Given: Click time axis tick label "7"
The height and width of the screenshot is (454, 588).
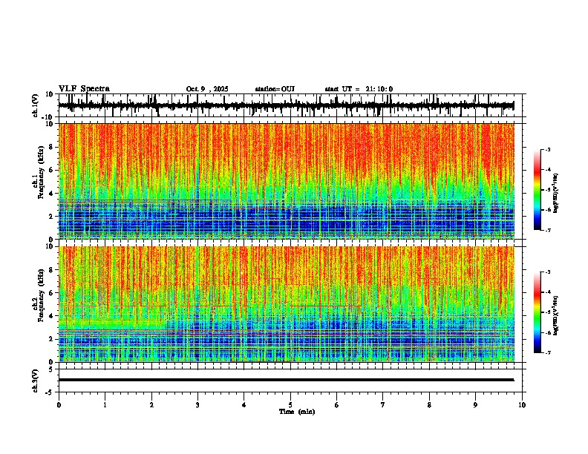Looking at the screenshot, I should click(383, 405).
